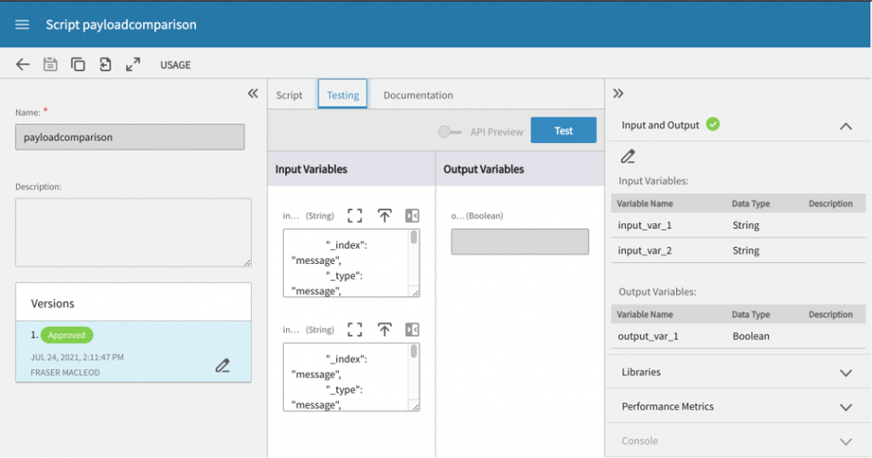
Task: Maximize the second input variable editor
Action: (x=355, y=329)
